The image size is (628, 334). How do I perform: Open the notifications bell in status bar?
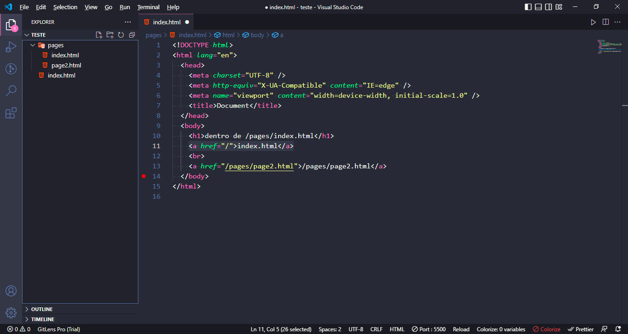[617, 329]
